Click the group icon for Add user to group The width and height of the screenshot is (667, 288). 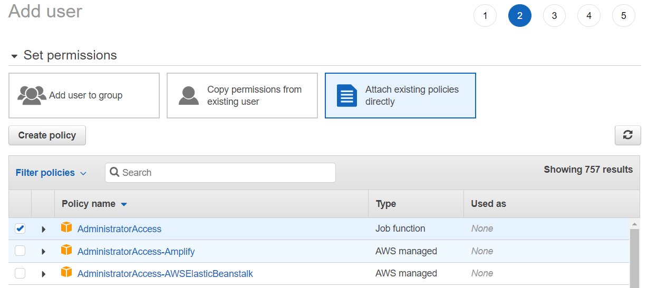click(32, 95)
